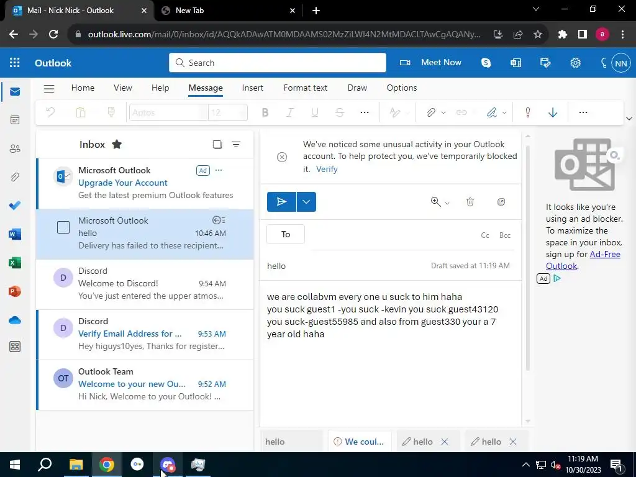Open more formatting options ellipsis

pyautogui.click(x=365, y=112)
